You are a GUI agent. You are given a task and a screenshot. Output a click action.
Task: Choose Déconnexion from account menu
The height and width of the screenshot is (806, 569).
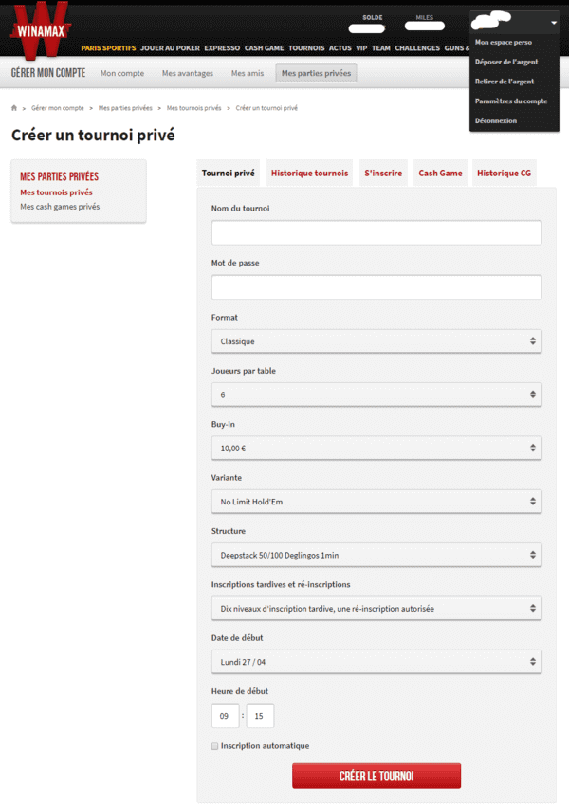pyautogui.click(x=495, y=120)
